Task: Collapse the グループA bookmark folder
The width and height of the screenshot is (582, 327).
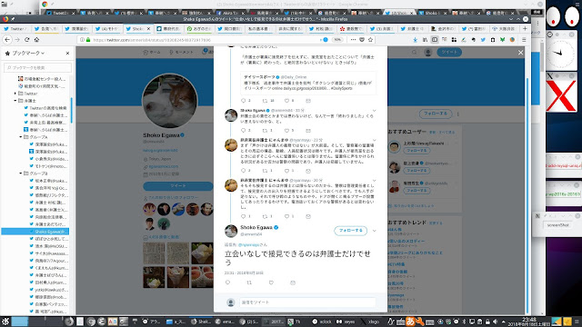Action: click(20, 137)
